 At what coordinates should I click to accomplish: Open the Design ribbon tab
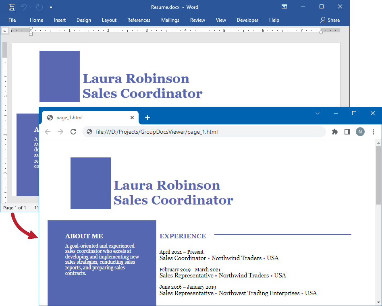[x=83, y=20]
